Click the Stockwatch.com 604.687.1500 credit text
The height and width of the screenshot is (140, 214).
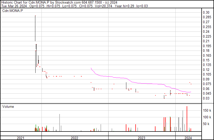(x=78, y=3)
